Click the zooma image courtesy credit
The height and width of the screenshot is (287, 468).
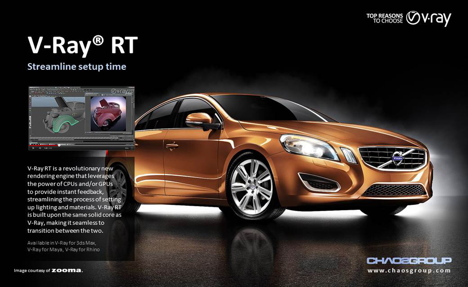[x=48, y=270]
